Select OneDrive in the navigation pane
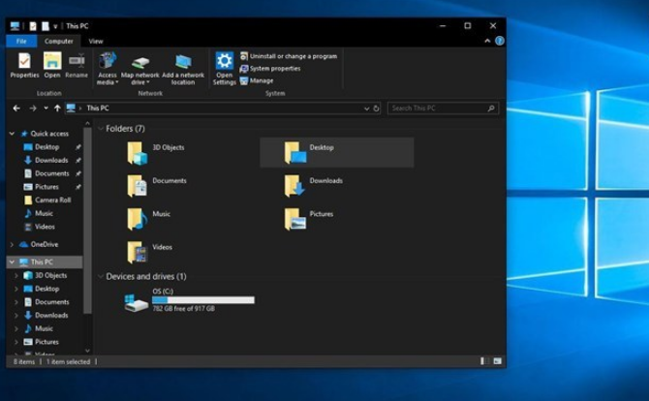The width and height of the screenshot is (649, 401). click(x=44, y=244)
